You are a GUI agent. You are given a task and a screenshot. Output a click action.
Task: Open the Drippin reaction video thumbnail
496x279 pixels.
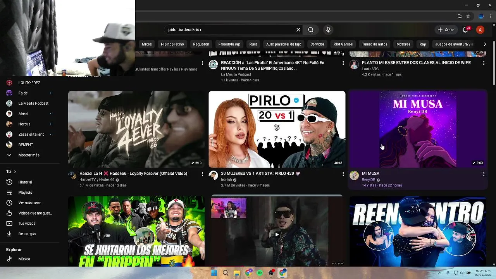[136, 231]
